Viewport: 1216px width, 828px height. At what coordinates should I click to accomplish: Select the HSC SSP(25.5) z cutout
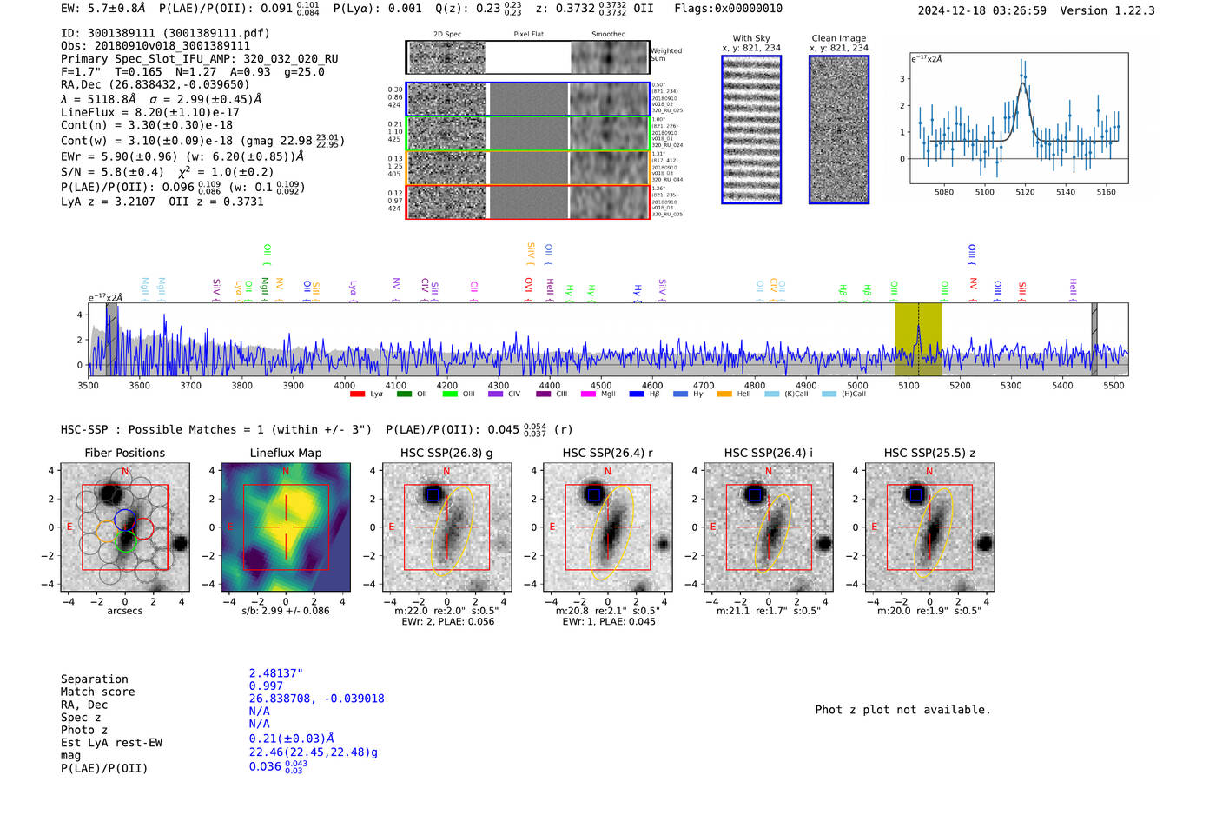(x=929, y=527)
